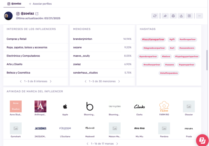
Task: Open @zoelaz profile external link icon
Action: [x=37, y=14]
